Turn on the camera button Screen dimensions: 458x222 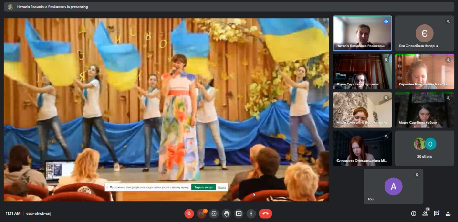click(201, 213)
